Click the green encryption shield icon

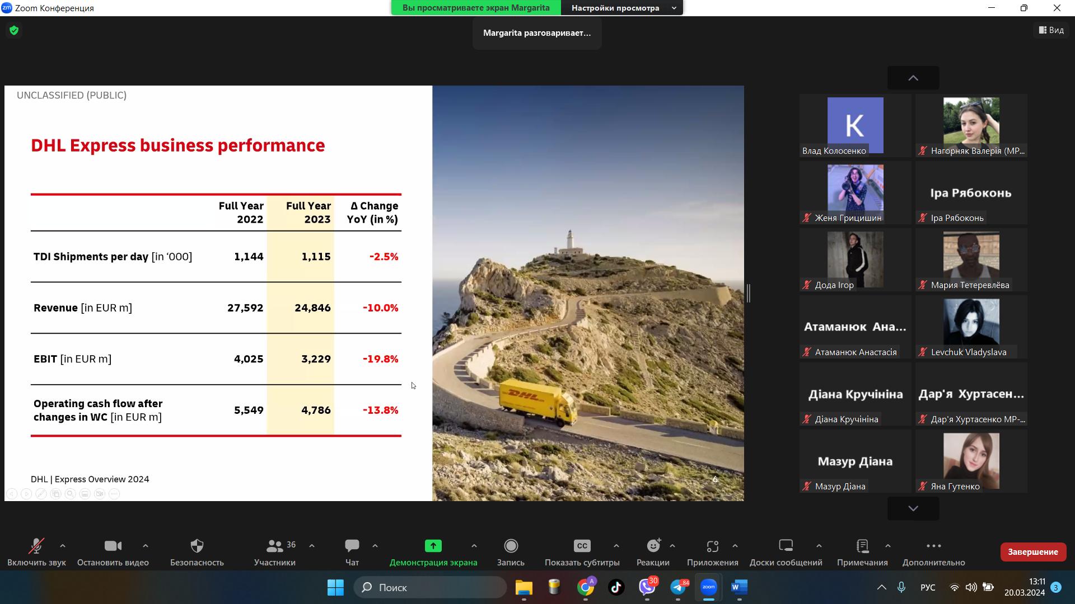14,30
